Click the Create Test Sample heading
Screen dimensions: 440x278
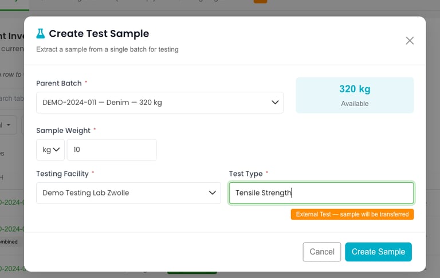click(x=99, y=34)
